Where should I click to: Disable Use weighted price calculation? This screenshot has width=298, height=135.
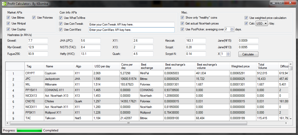pos(246,18)
